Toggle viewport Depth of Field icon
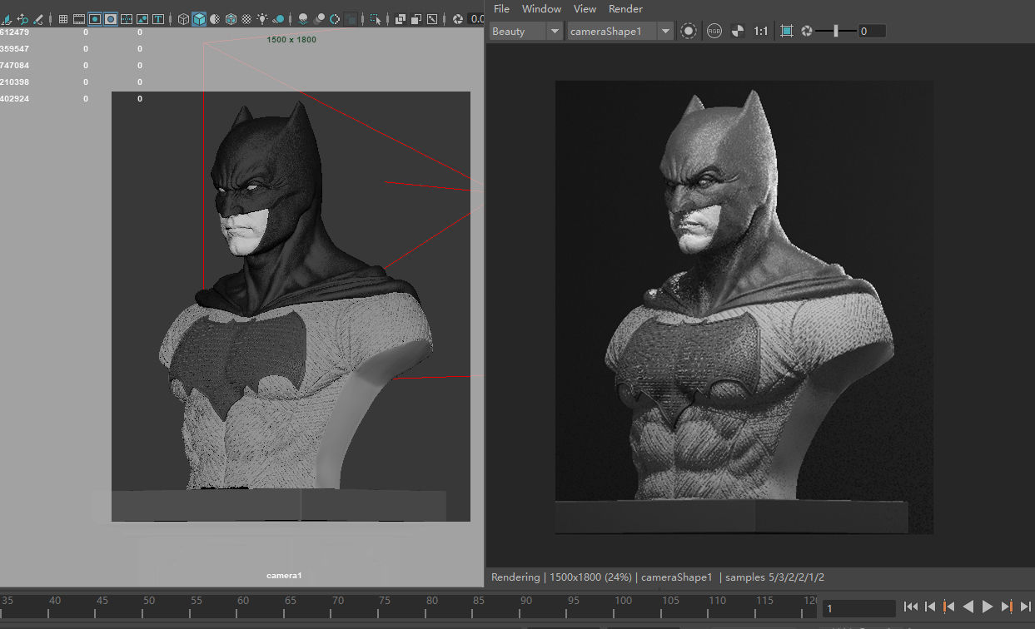 (351, 18)
